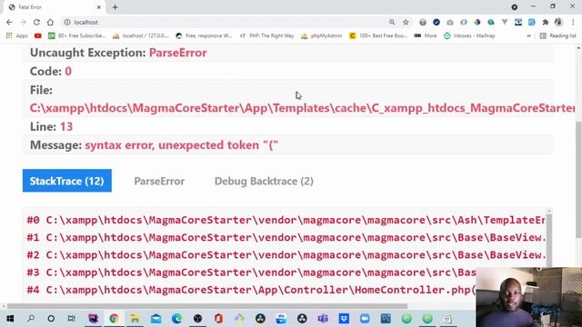Click the stack trace box vertical scrollbar
Viewport: 582px width, 327px height.
[549, 239]
